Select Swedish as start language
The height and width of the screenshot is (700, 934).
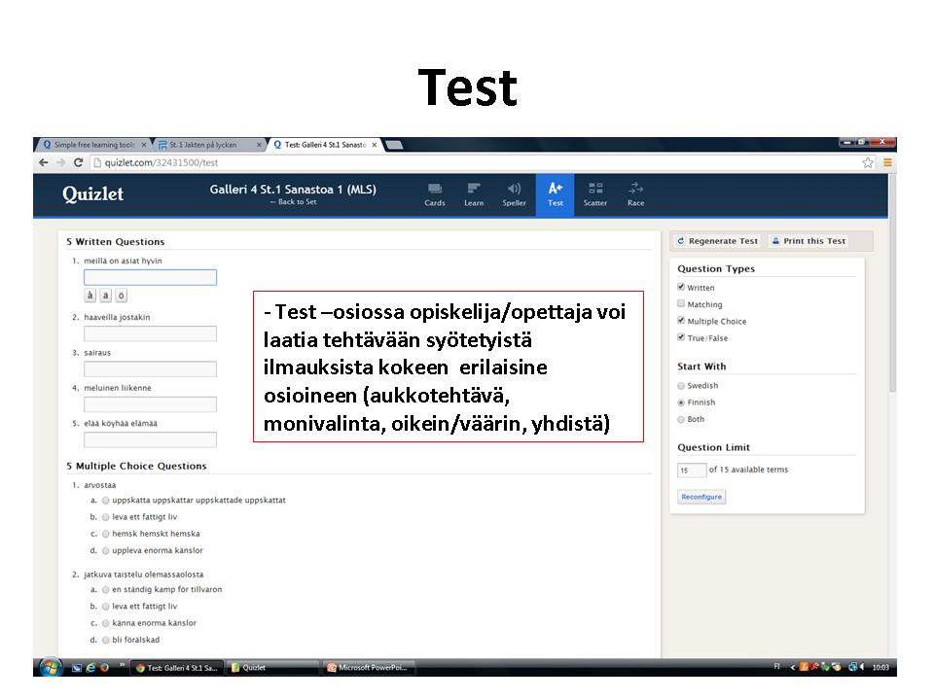(x=681, y=386)
